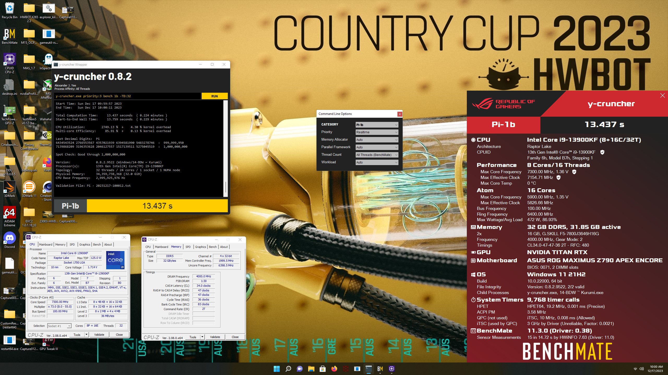Click the yellow 13.437 s result bar
This screenshot has width=668, height=375.
[x=157, y=206]
